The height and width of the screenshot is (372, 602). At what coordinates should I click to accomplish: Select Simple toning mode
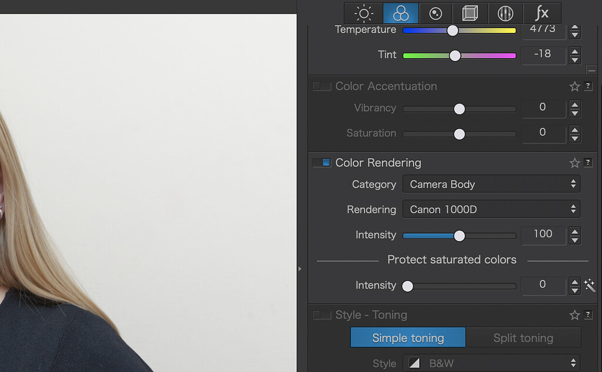408,337
